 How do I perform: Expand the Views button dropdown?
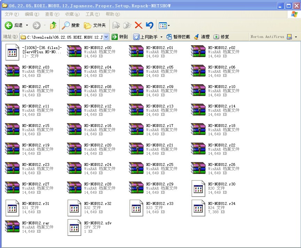[x=169, y=25]
